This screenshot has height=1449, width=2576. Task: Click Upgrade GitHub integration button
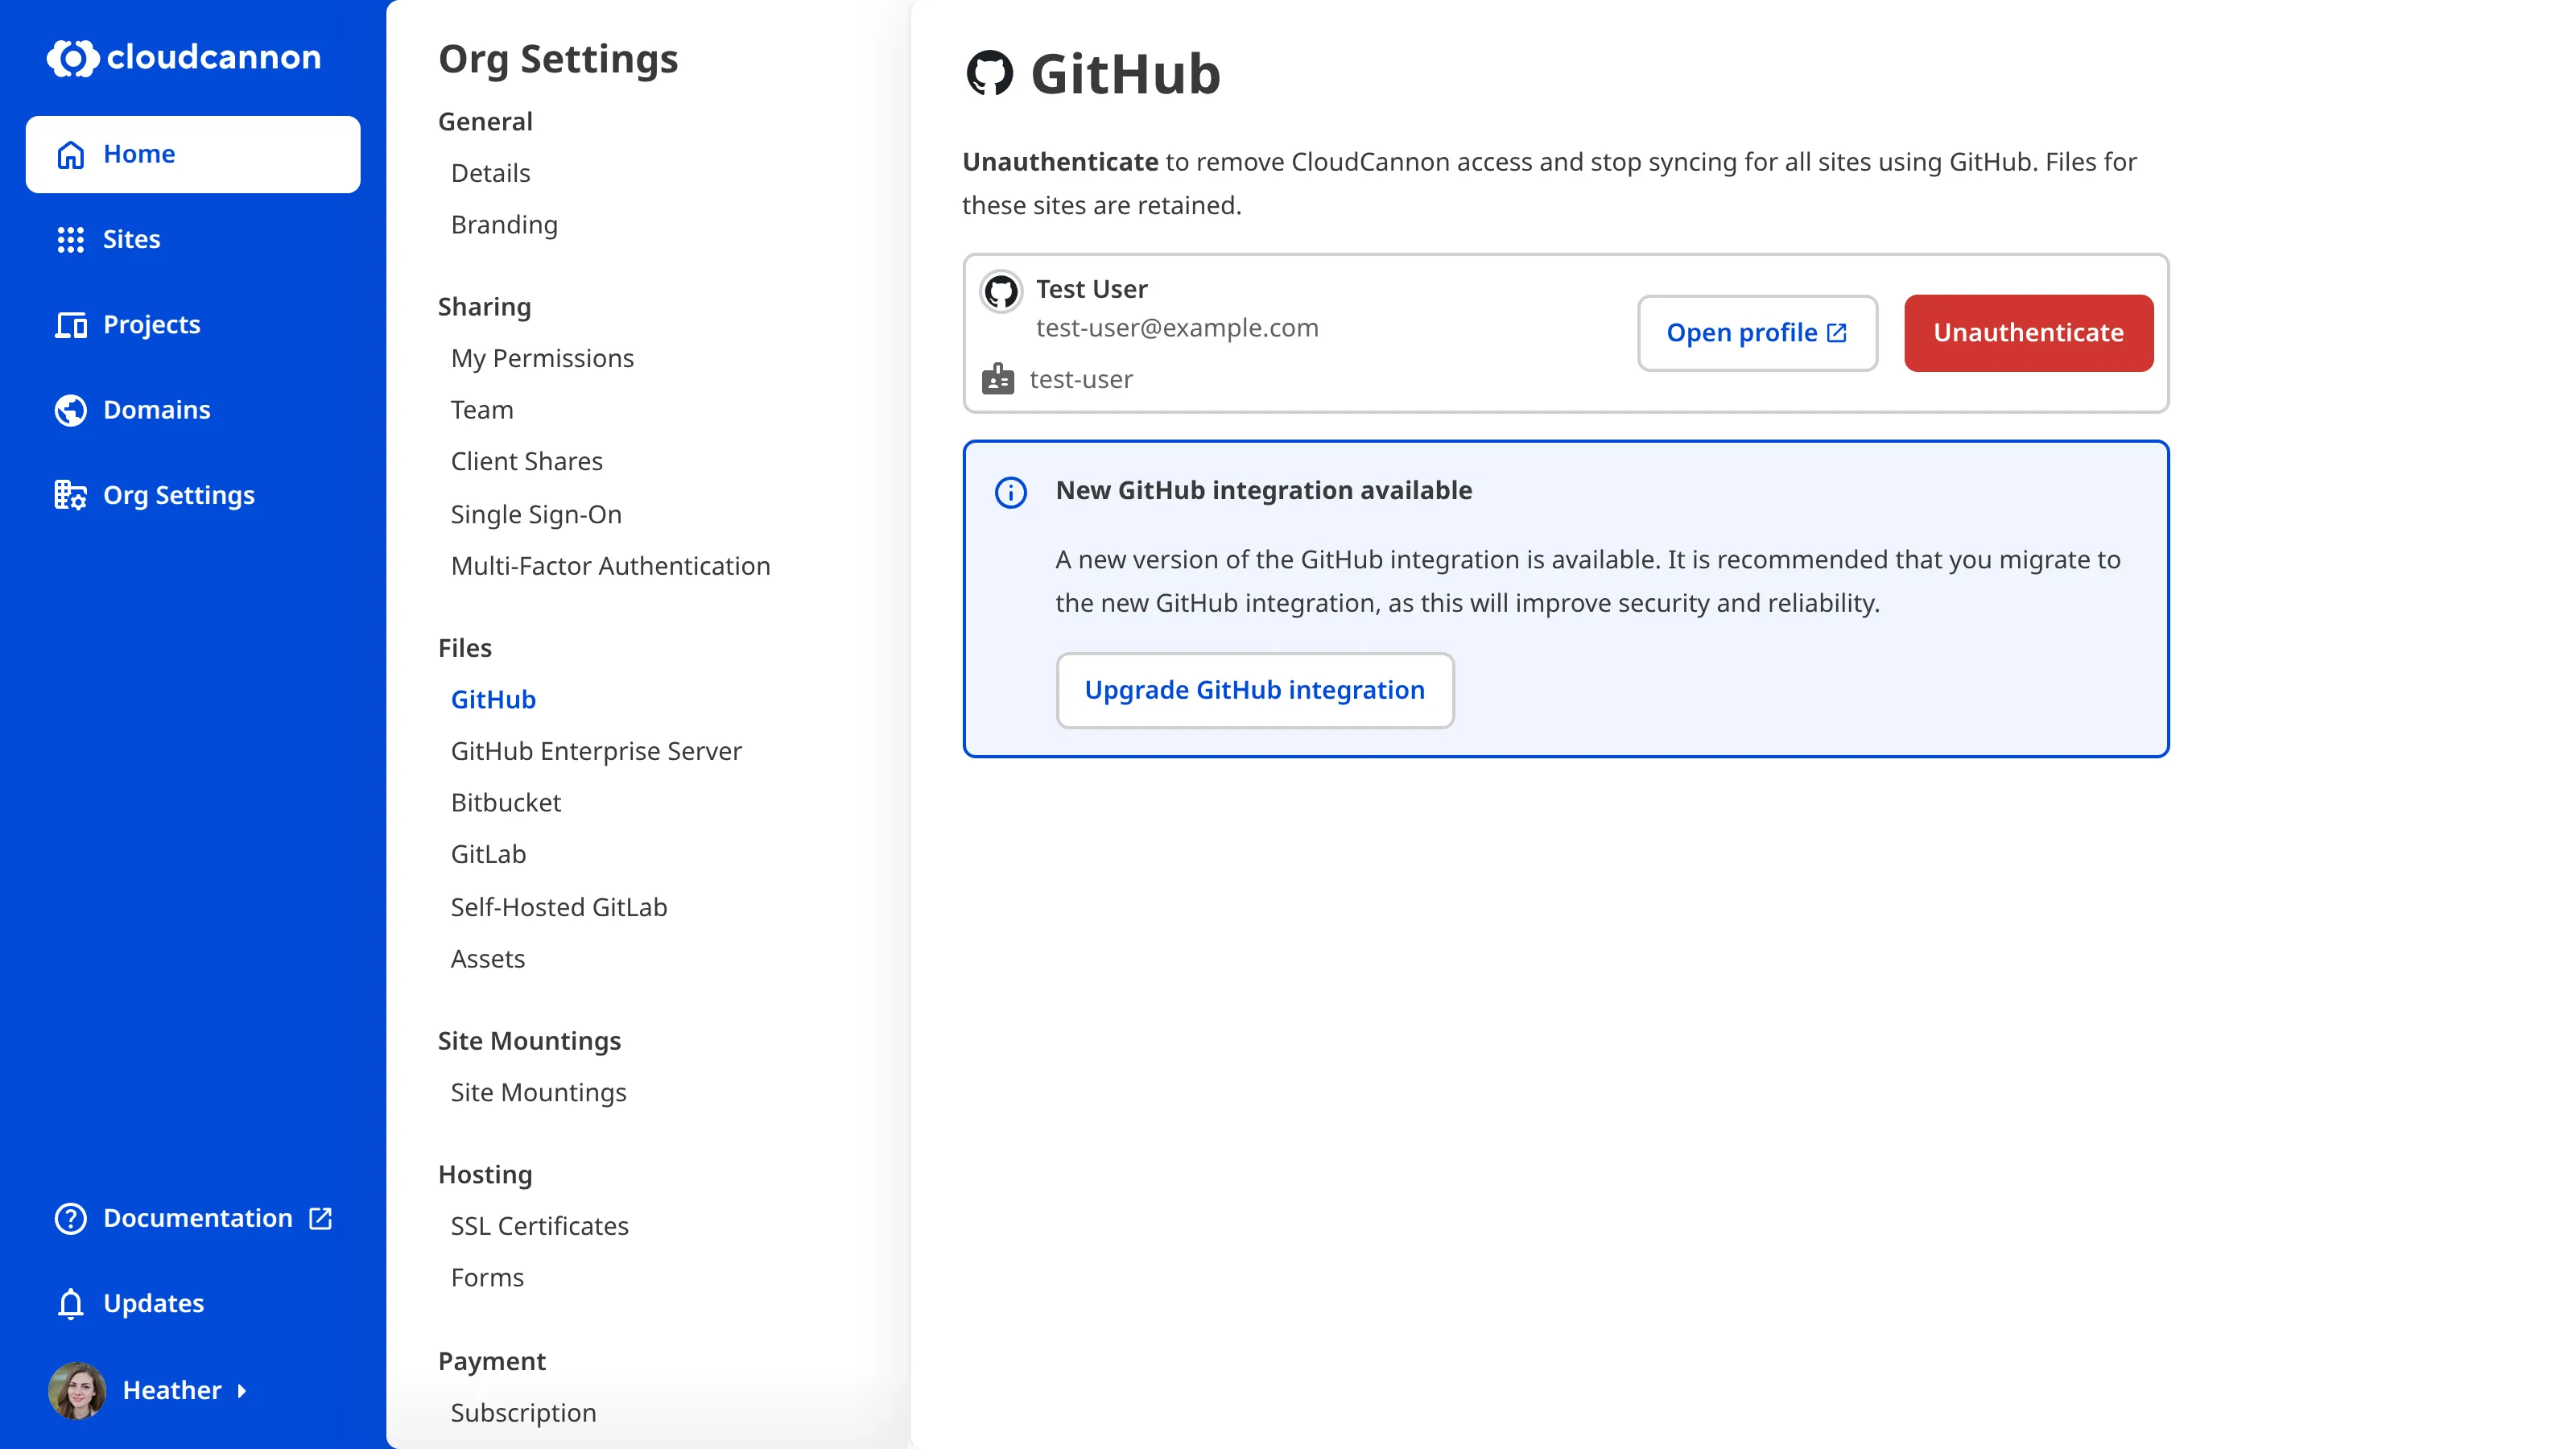1254,690
